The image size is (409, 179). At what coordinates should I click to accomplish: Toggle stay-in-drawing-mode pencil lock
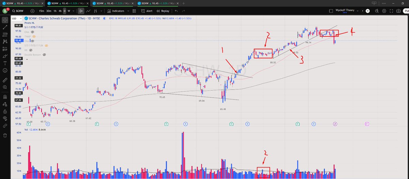pos(5,104)
